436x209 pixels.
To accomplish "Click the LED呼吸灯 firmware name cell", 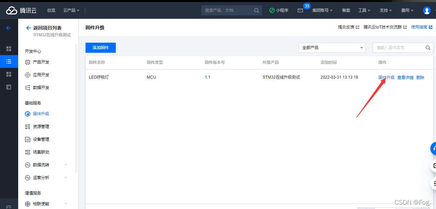I will pos(99,77).
